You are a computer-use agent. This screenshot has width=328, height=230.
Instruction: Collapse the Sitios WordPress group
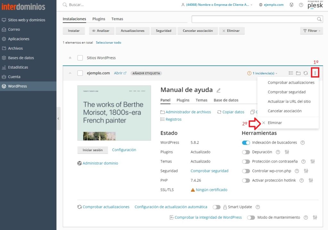70,58
